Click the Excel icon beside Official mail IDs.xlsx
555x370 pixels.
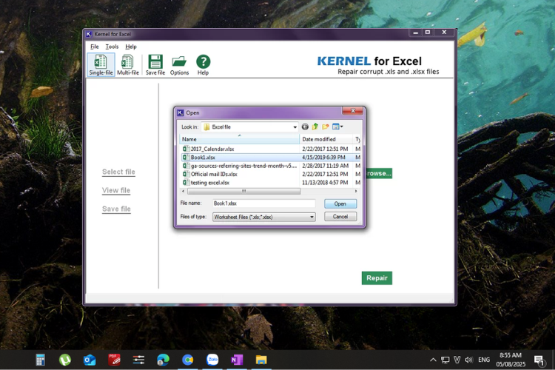tap(186, 174)
